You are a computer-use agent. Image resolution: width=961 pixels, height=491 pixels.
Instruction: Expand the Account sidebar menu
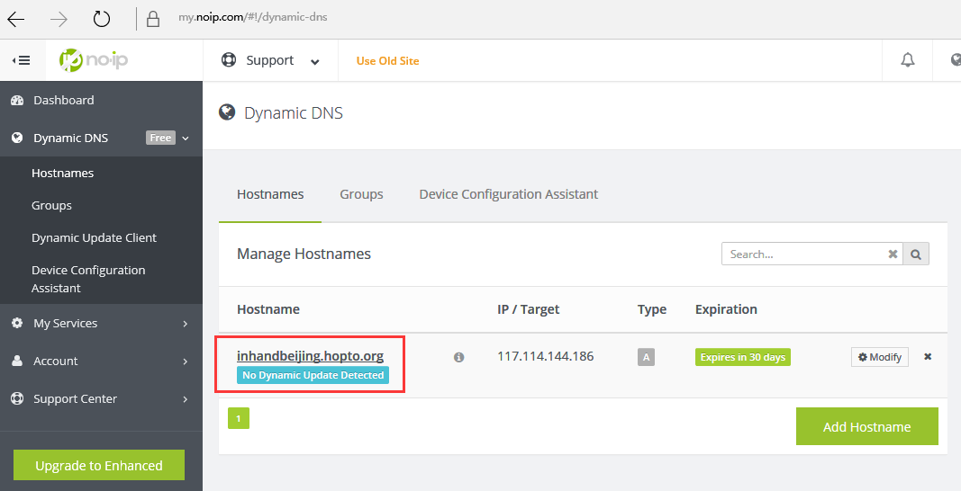pyautogui.click(x=101, y=361)
